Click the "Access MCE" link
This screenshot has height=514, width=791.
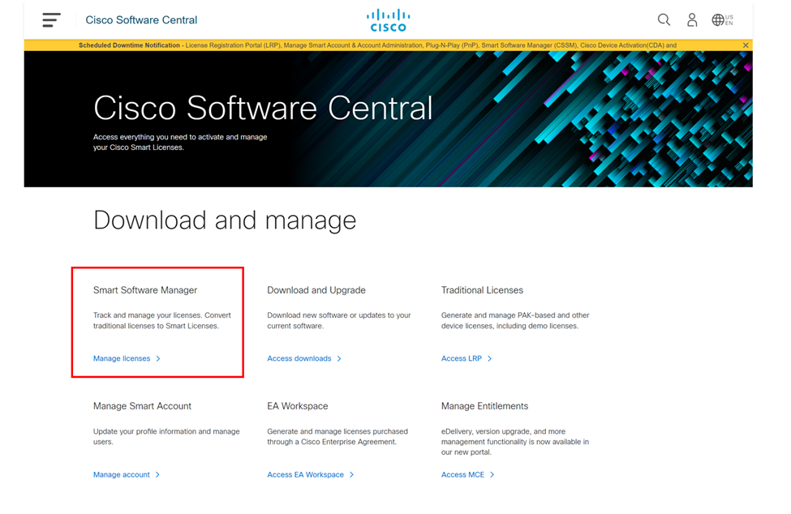[x=464, y=475]
